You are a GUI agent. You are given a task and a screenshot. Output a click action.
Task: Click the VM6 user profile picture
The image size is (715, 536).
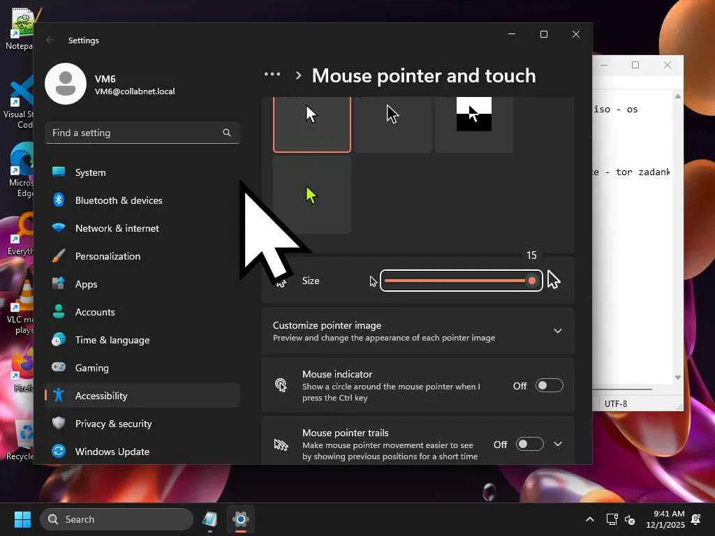(x=66, y=84)
